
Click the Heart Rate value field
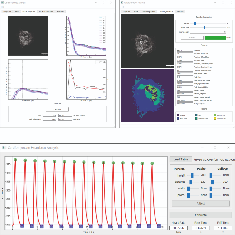click(179, 228)
